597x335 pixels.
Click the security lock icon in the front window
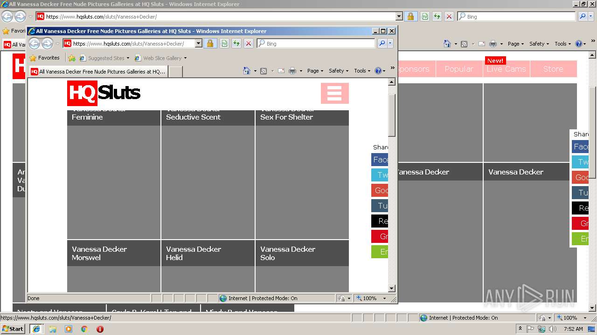[x=210, y=43]
